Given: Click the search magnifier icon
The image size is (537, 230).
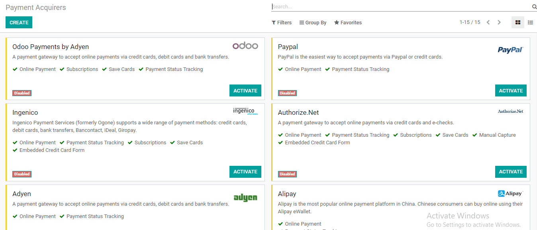Looking at the screenshot, I should coord(534,7).
